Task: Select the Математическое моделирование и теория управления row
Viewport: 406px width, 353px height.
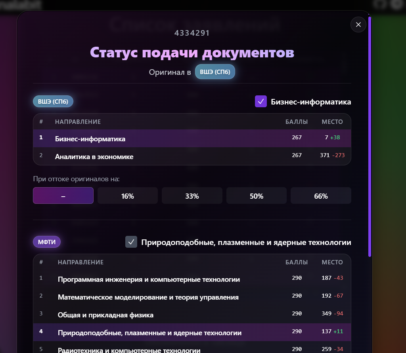Action: tap(192, 297)
